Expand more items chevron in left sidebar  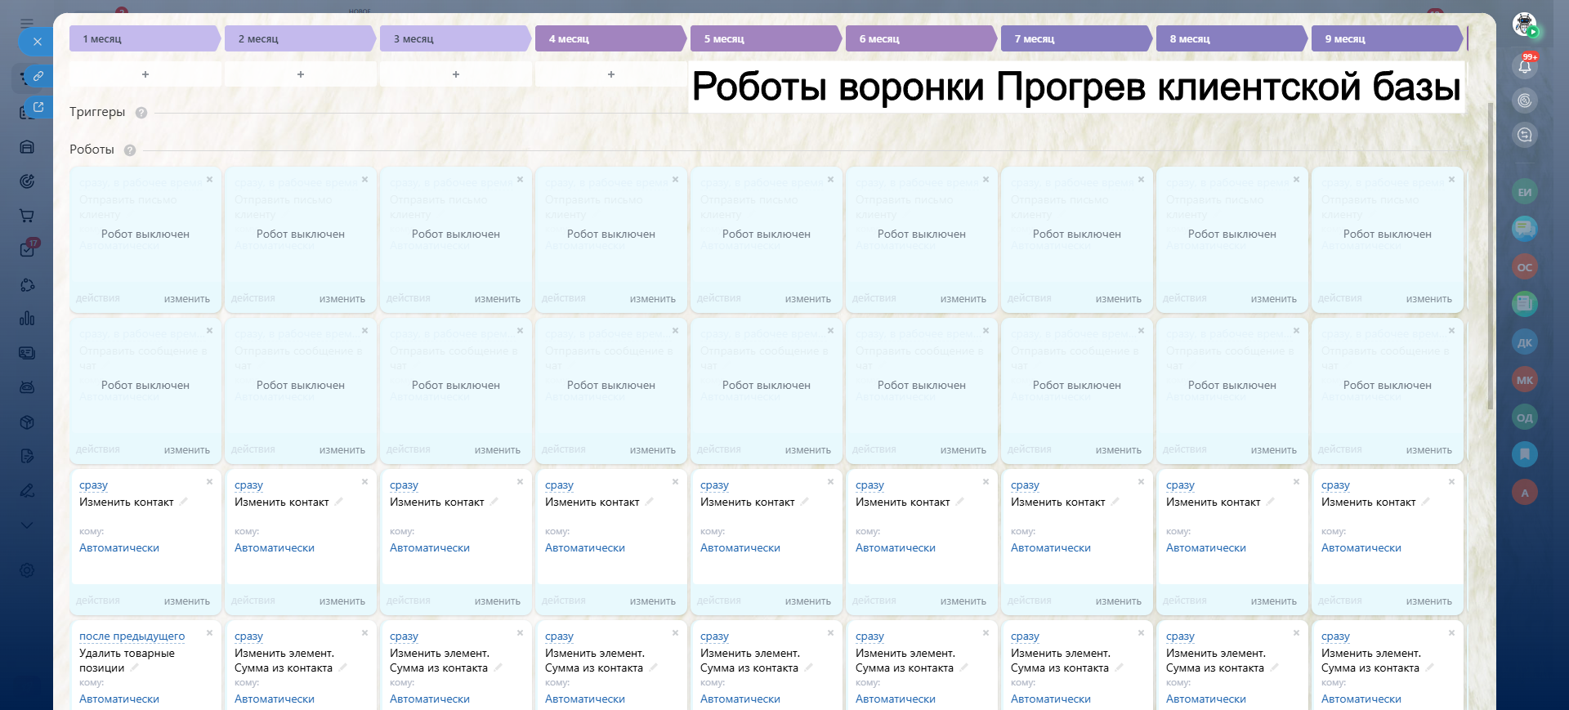point(27,525)
